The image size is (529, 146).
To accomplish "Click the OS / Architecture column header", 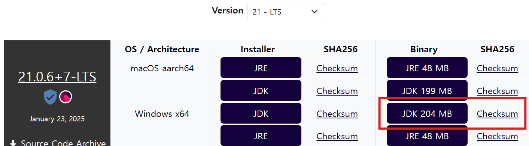I will click(162, 49).
